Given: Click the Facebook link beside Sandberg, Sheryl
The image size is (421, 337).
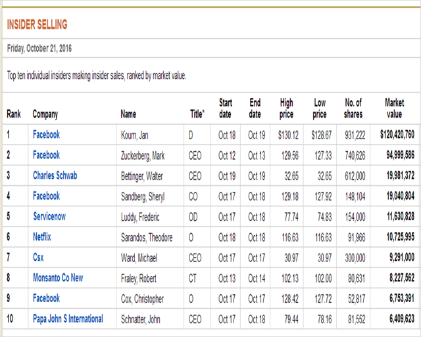Looking at the screenshot, I should pyautogui.click(x=46, y=196).
